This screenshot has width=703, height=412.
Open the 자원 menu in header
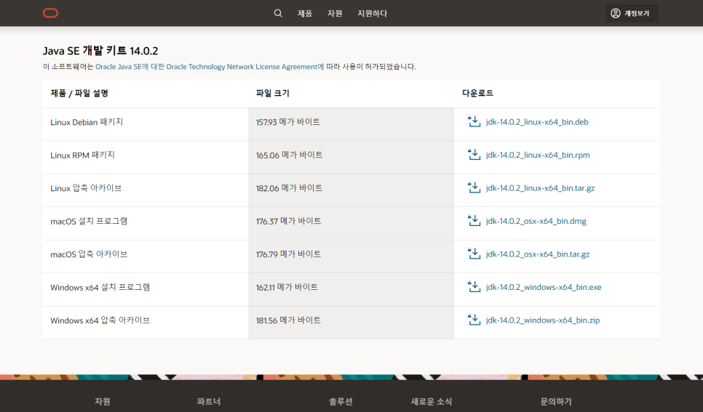tap(335, 13)
